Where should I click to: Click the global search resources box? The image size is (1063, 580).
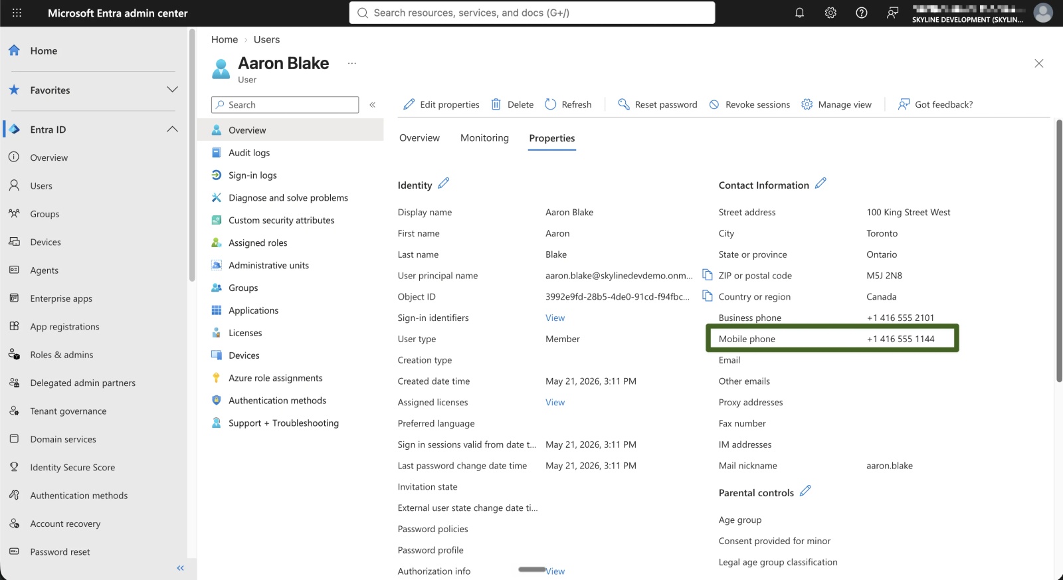[532, 13]
